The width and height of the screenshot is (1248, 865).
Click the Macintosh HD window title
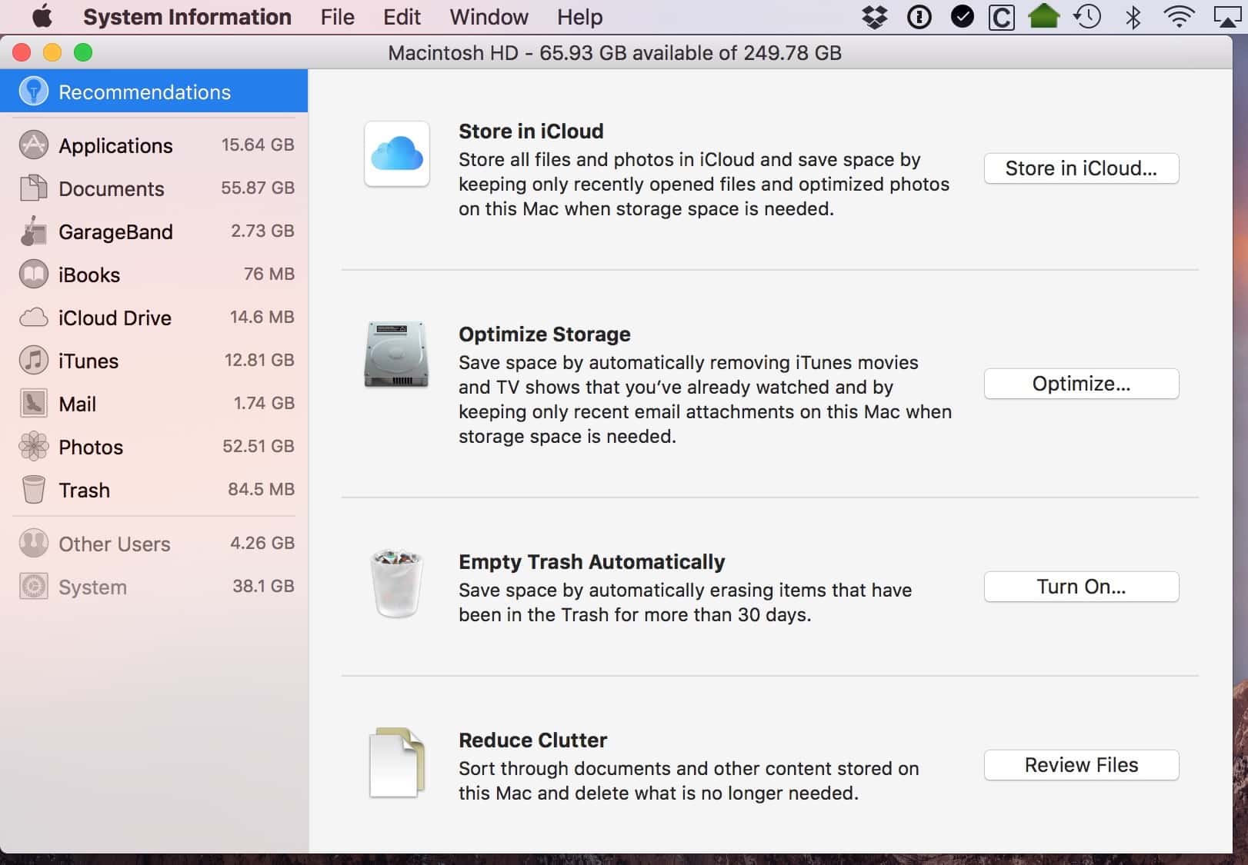(x=615, y=53)
